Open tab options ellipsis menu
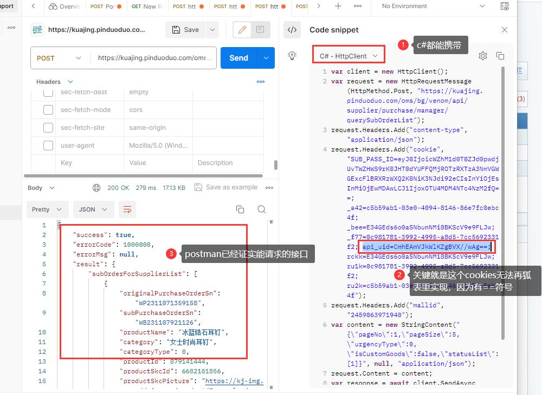 [358, 6]
